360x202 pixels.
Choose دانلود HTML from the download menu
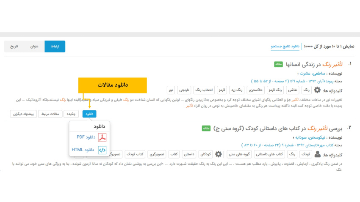coord(83,150)
